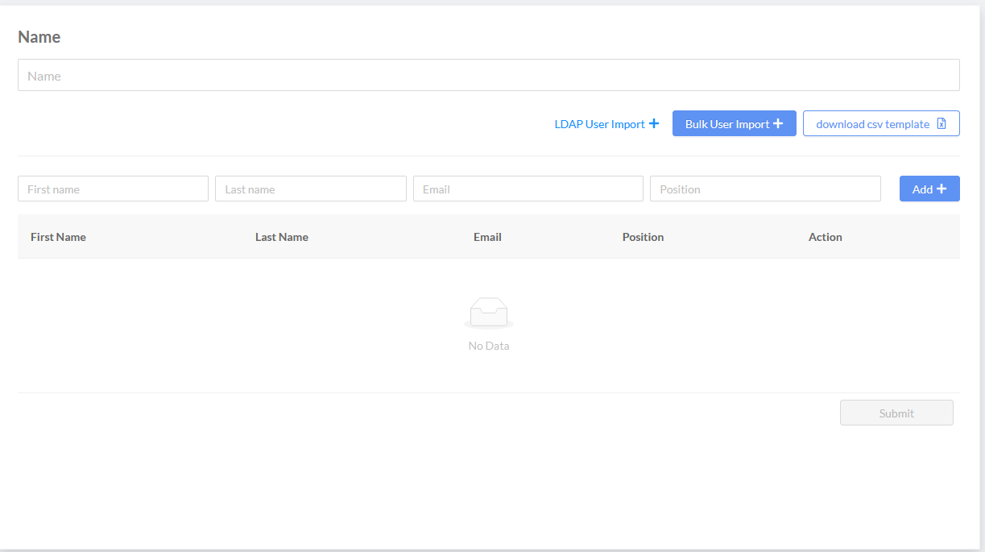Viewport: 985px width, 552px height.
Task: Download the csv template
Action: (873, 124)
